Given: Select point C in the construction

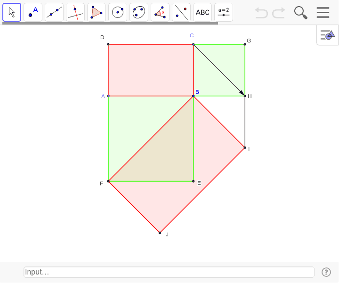Looking at the screenshot, I should [x=194, y=44].
